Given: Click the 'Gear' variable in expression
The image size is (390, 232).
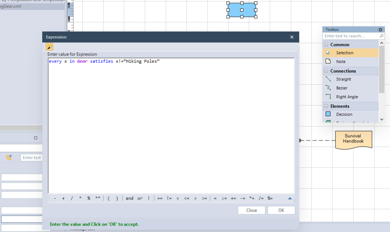Looking at the screenshot, I should click(82, 61).
